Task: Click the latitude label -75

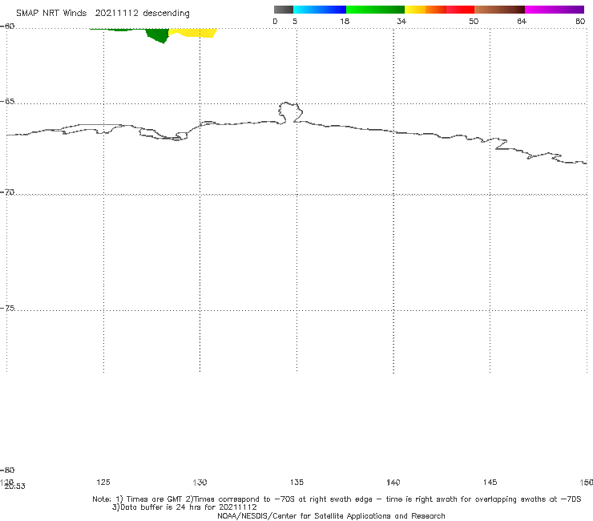Action: click(7, 309)
